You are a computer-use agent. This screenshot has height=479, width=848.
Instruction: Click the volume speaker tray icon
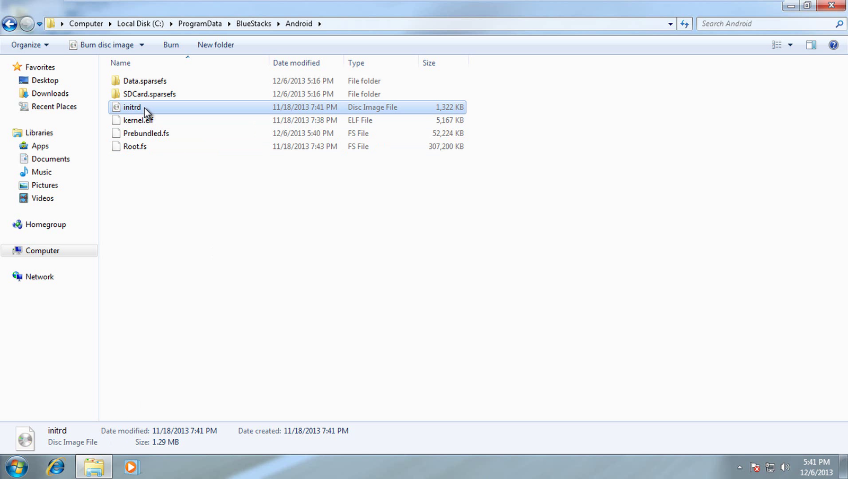click(x=785, y=467)
